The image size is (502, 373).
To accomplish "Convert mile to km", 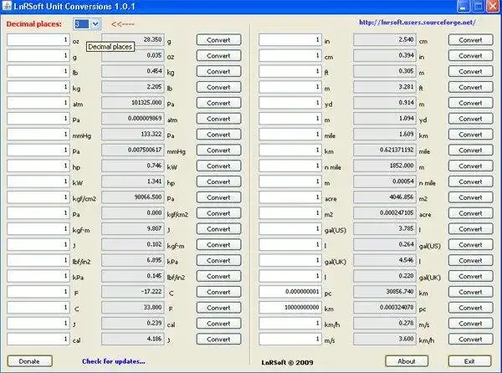I will 470,135.
